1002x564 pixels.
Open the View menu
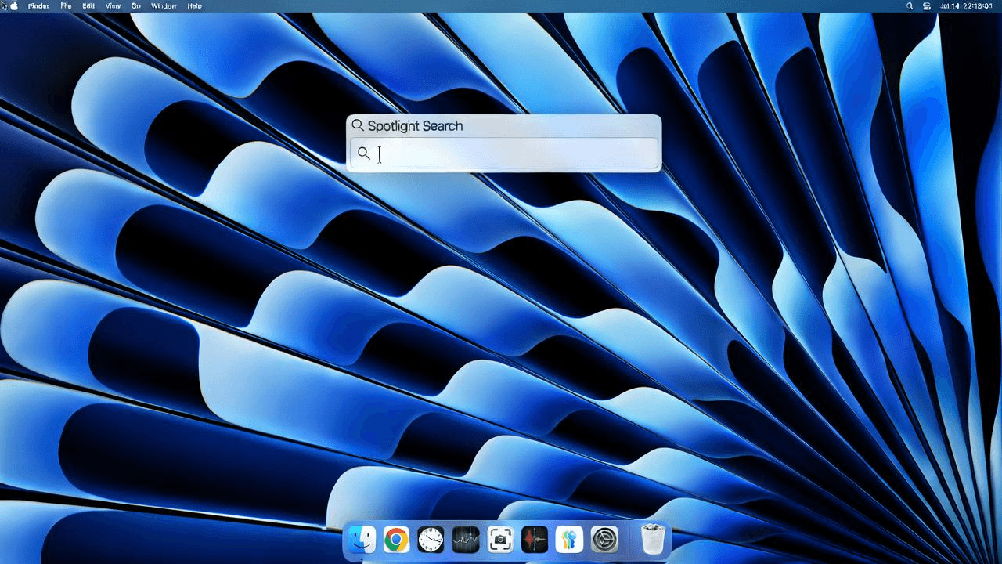tap(113, 5)
